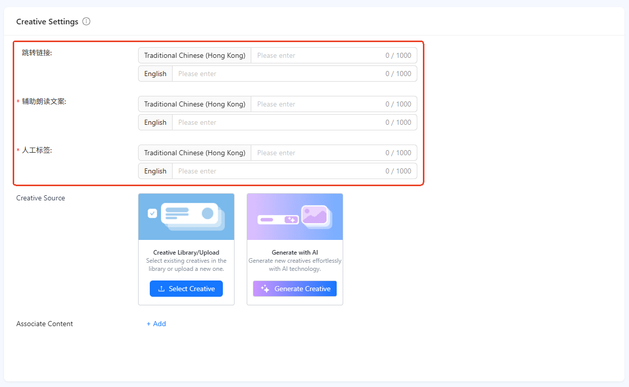This screenshot has width=629, height=387.
Task: Click the Generate with AI card title
Action: coord(295,252)
